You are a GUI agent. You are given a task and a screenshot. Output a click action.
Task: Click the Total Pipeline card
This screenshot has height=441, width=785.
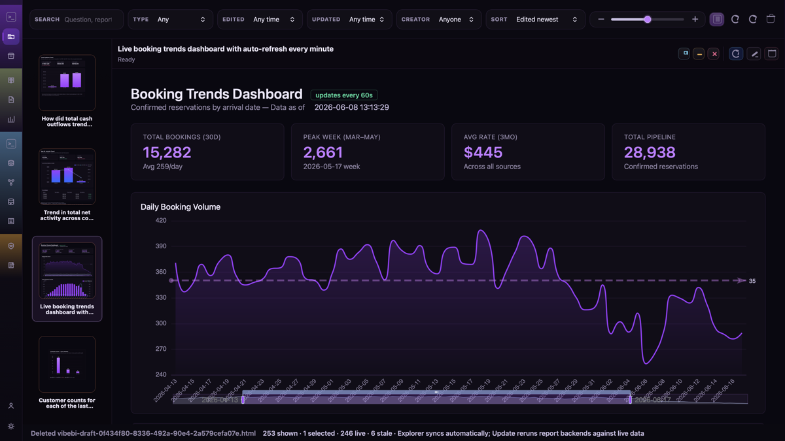point(688,152)
